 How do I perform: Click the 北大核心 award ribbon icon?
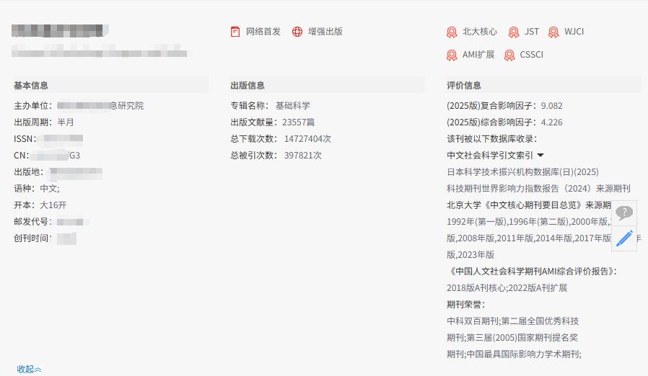pos(452,32)
